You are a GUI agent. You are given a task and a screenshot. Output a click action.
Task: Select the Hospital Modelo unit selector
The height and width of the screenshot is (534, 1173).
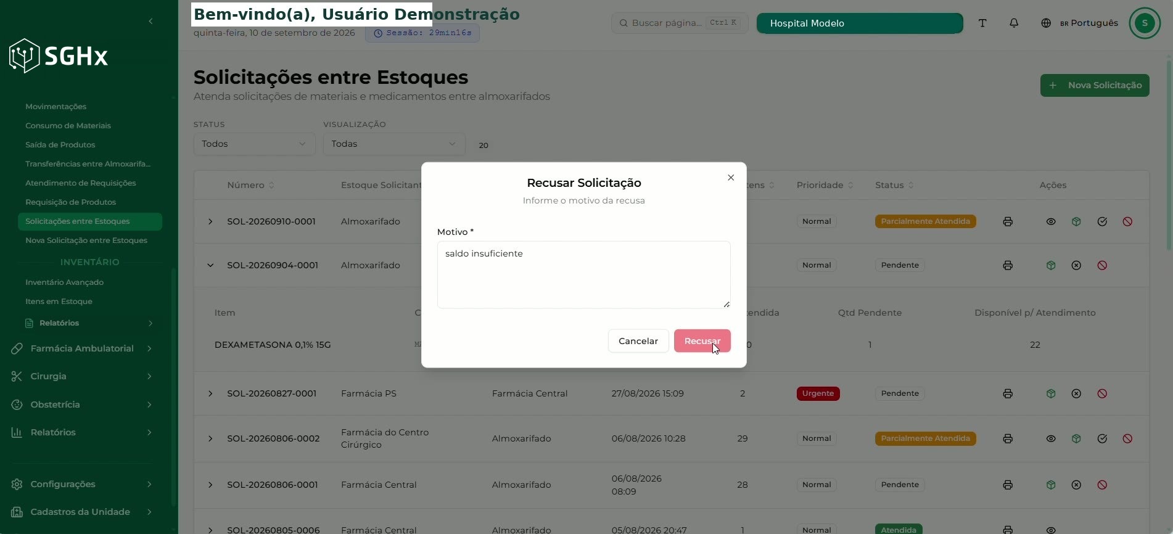point(860,23)
